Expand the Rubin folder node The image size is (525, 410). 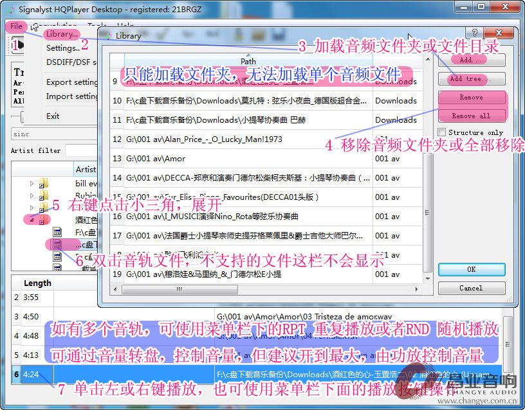point(32,195)
